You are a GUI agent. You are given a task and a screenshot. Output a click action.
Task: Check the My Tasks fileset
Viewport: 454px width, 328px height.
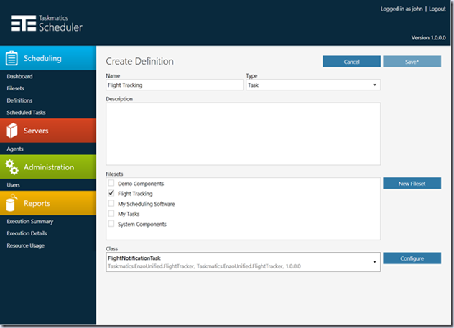click(x=111, y=213)
